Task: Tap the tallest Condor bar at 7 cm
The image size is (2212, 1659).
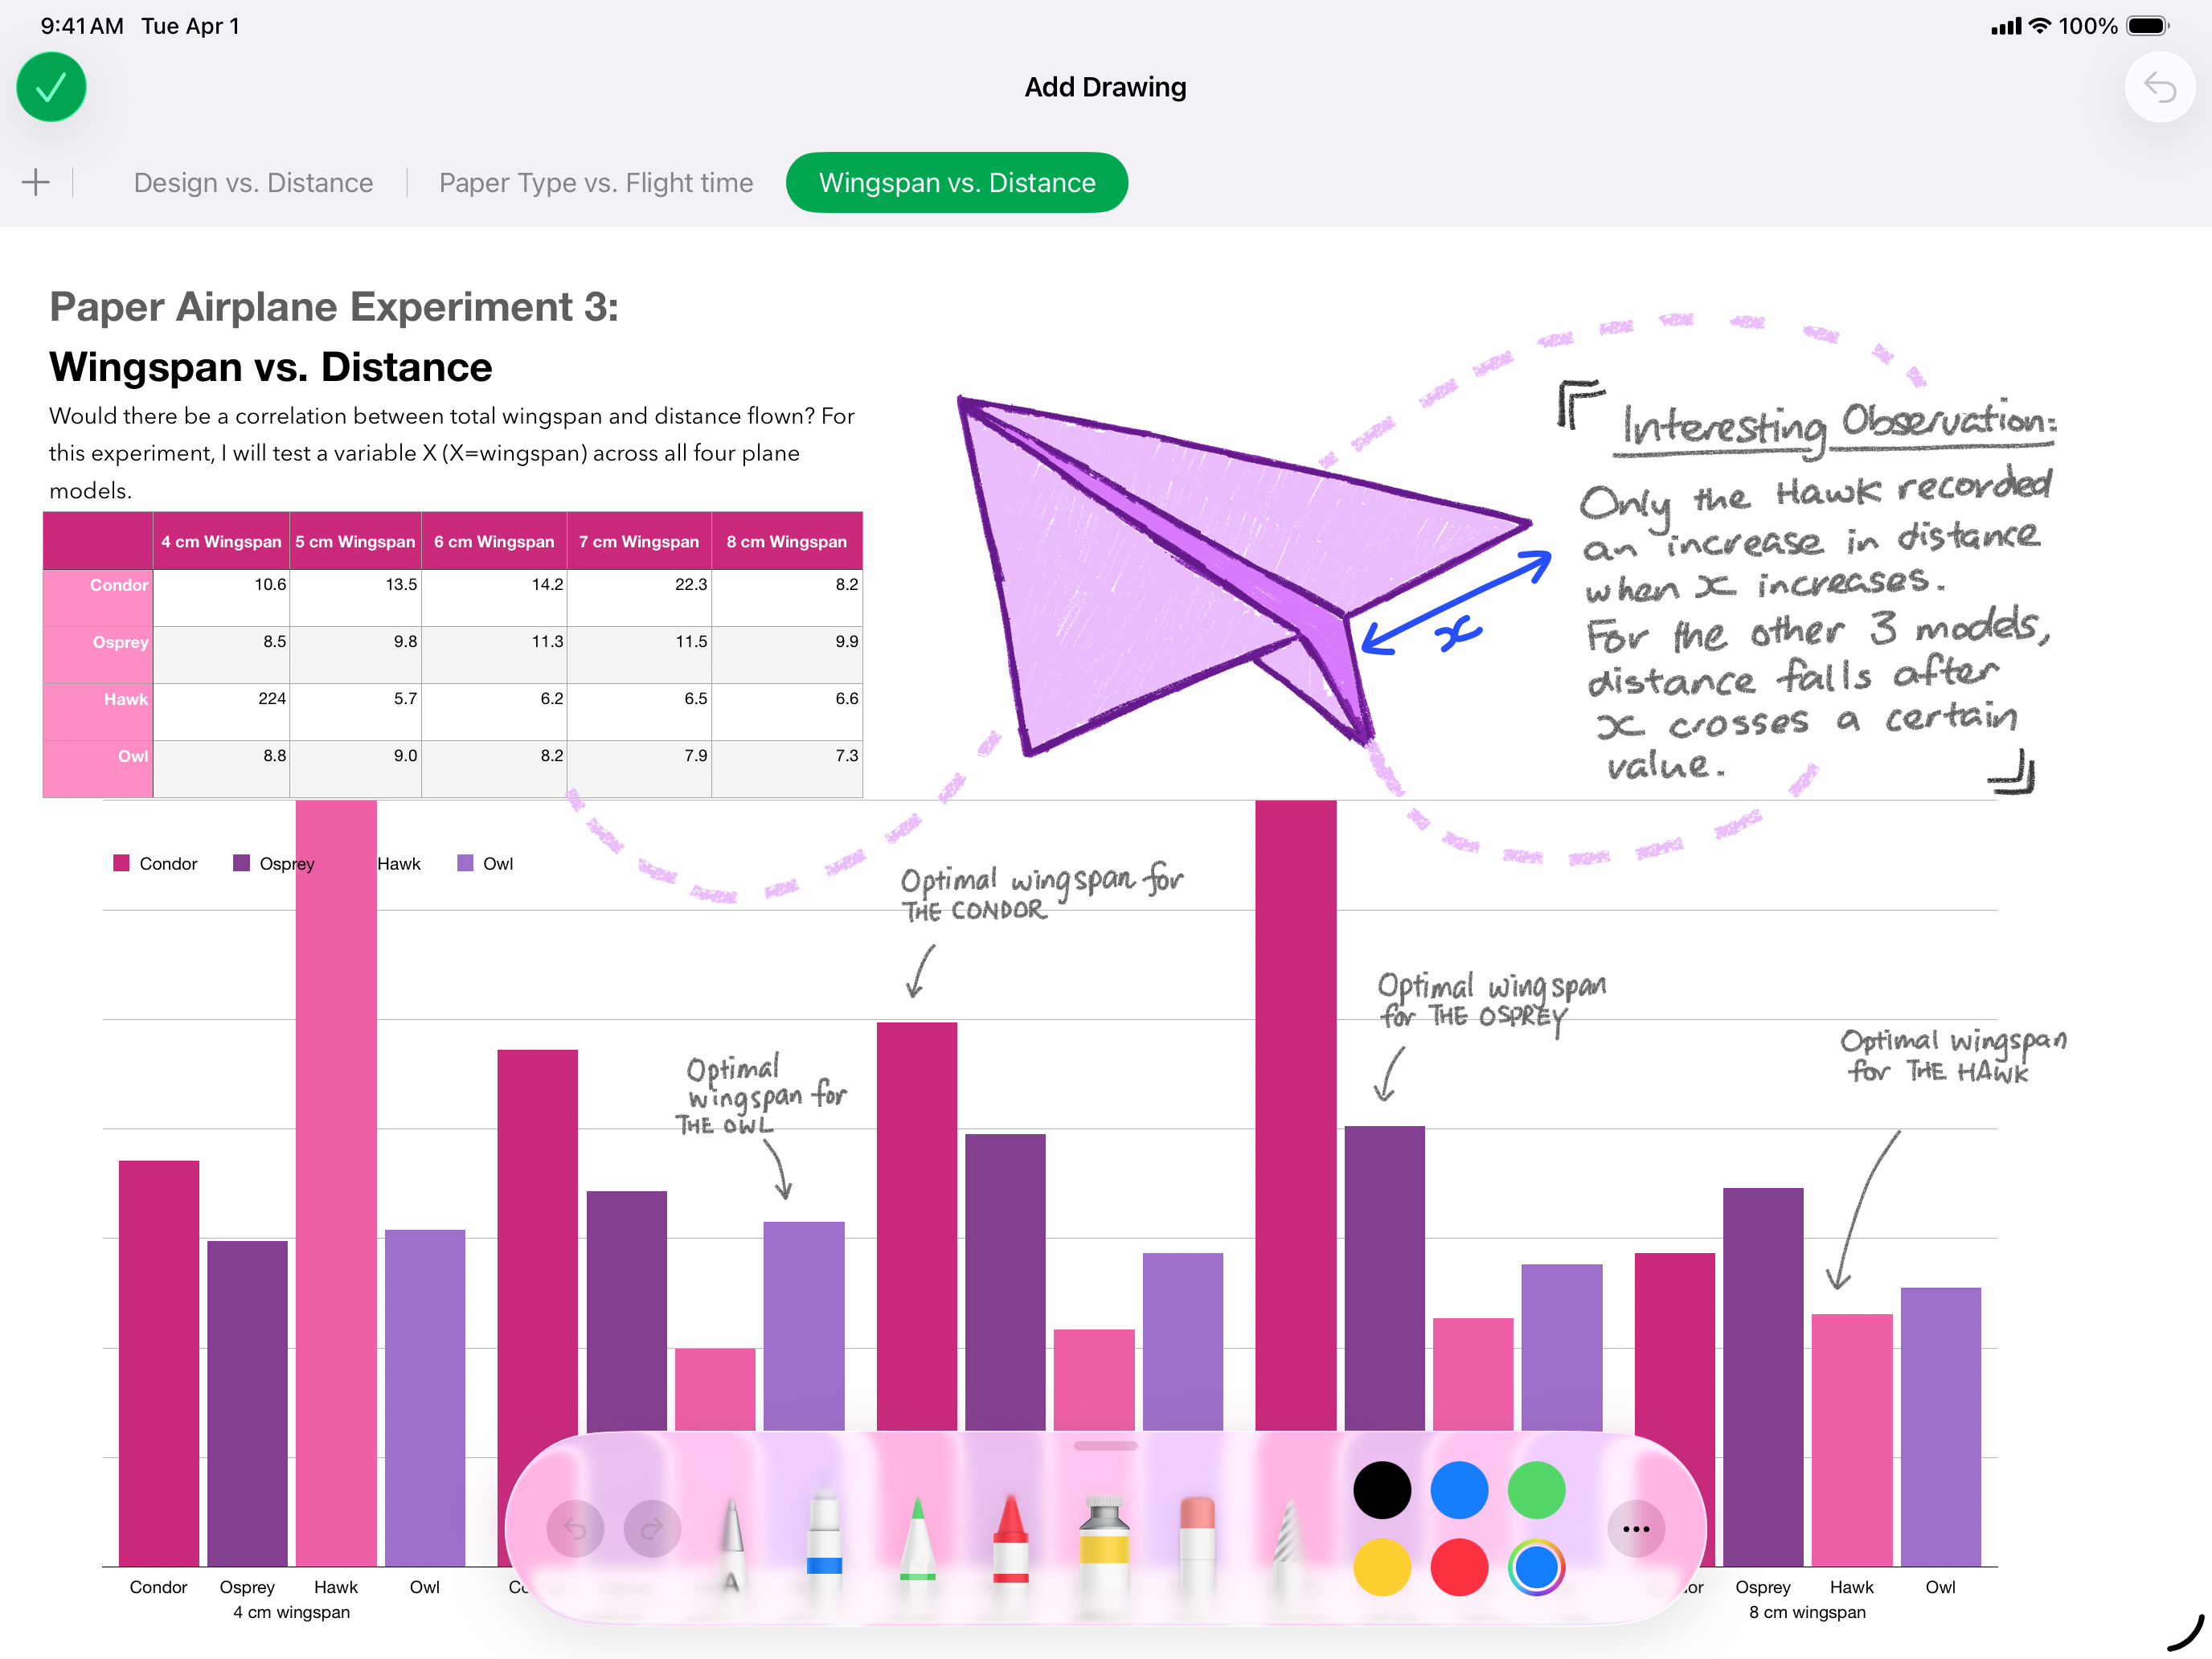Action: tap(1295, 1115)
